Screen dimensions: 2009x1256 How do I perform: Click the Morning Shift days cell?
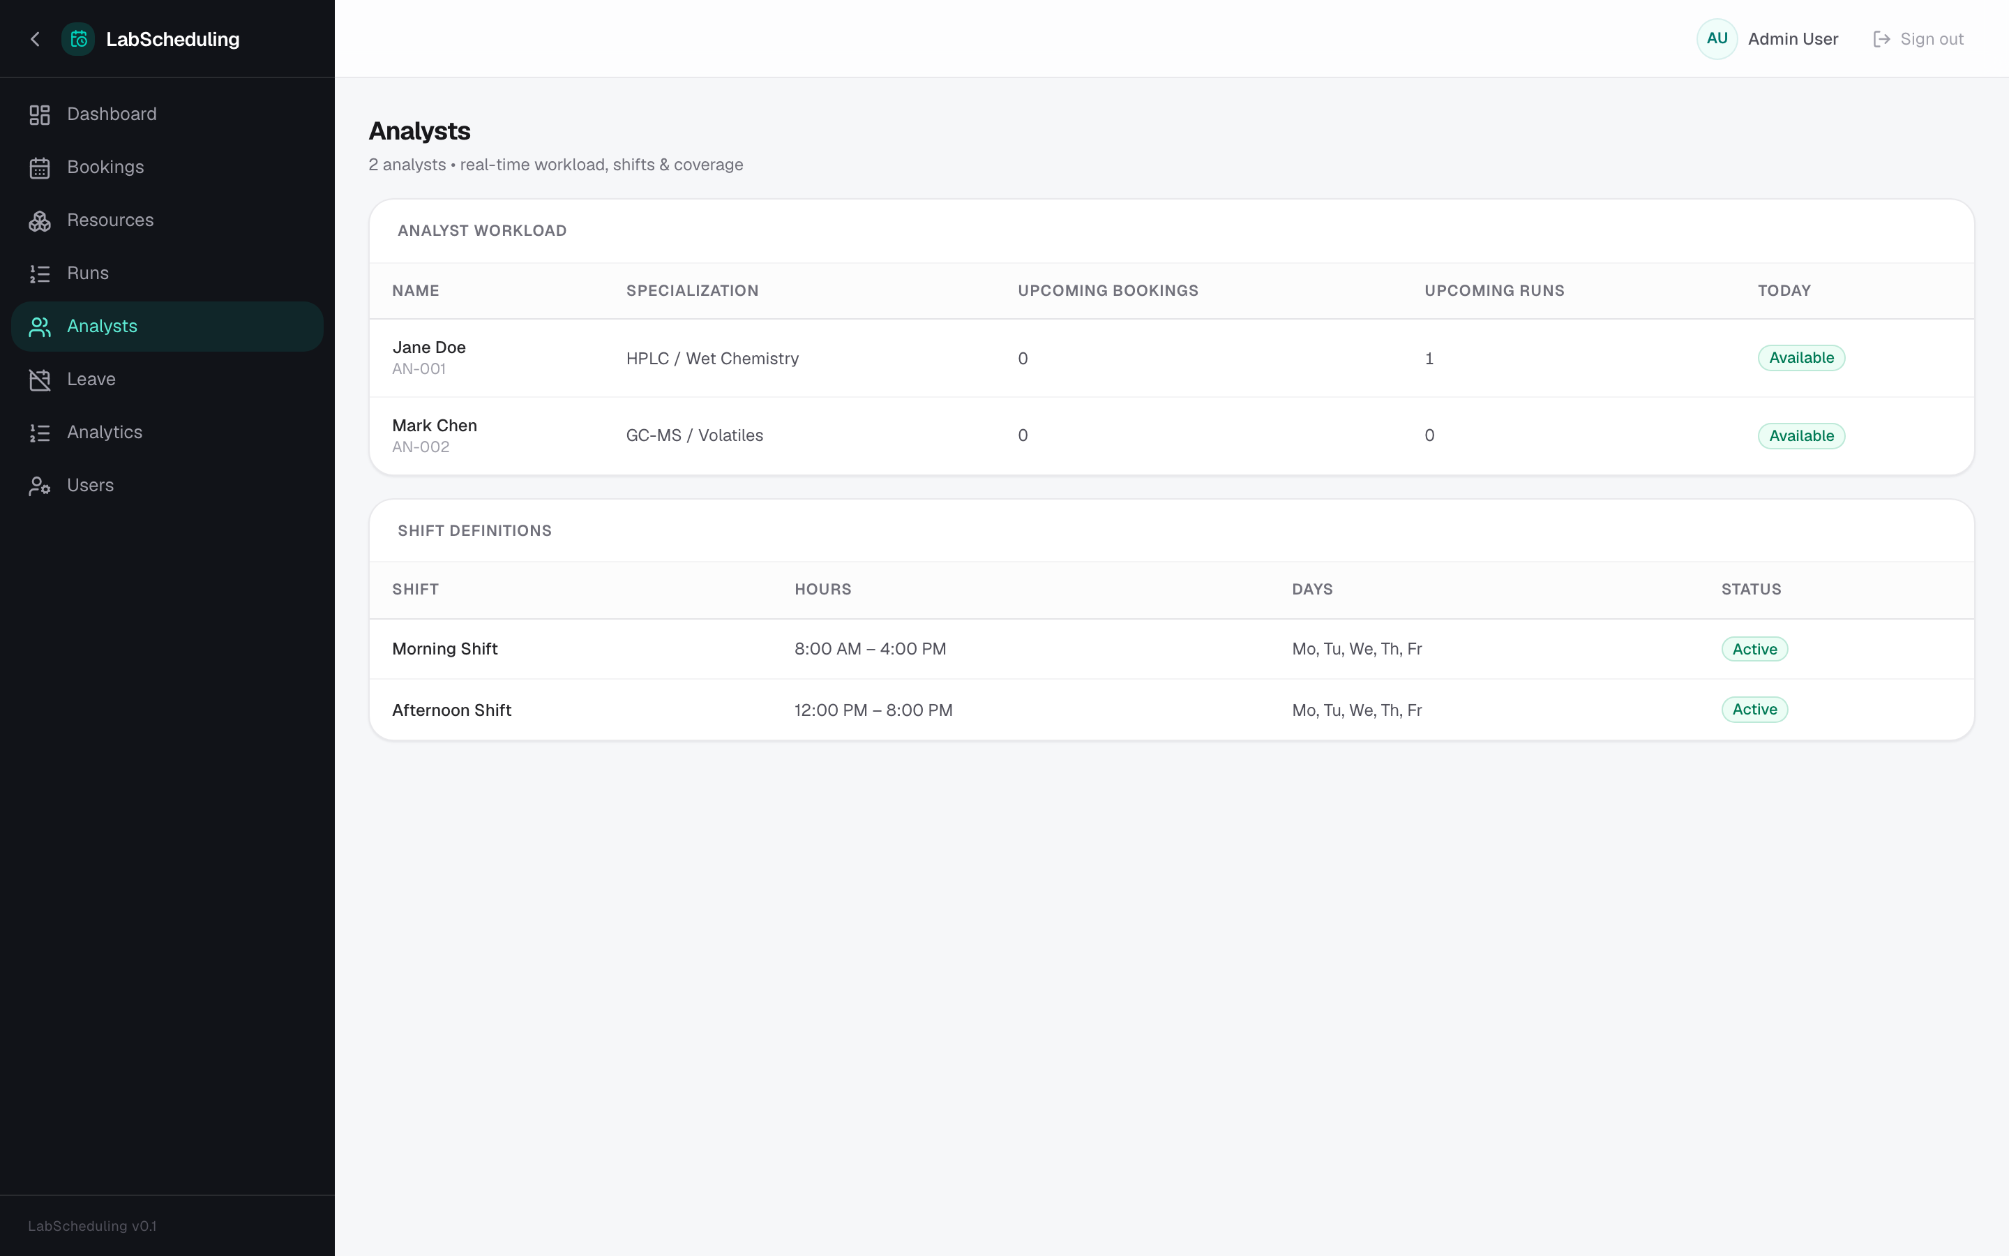point(1357,649)
